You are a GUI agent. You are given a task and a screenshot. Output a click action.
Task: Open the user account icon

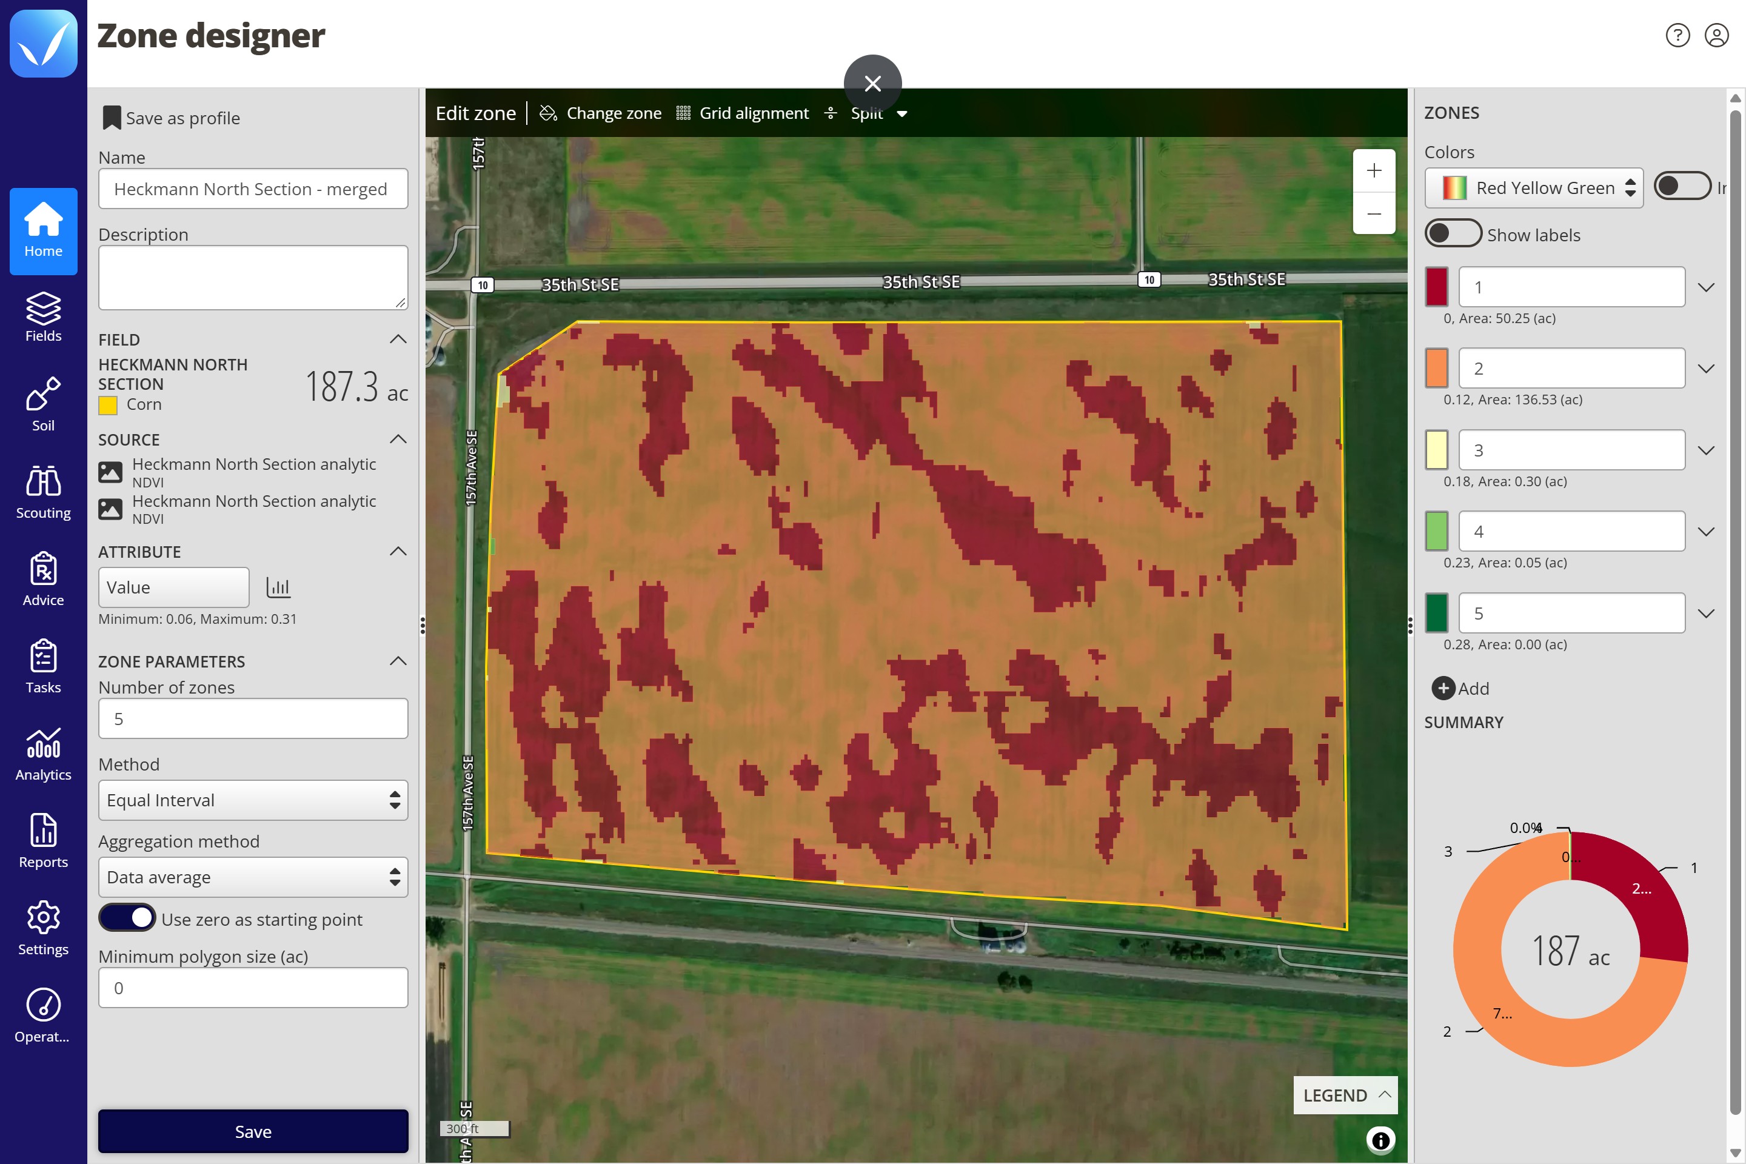[x=1716, y=35]
